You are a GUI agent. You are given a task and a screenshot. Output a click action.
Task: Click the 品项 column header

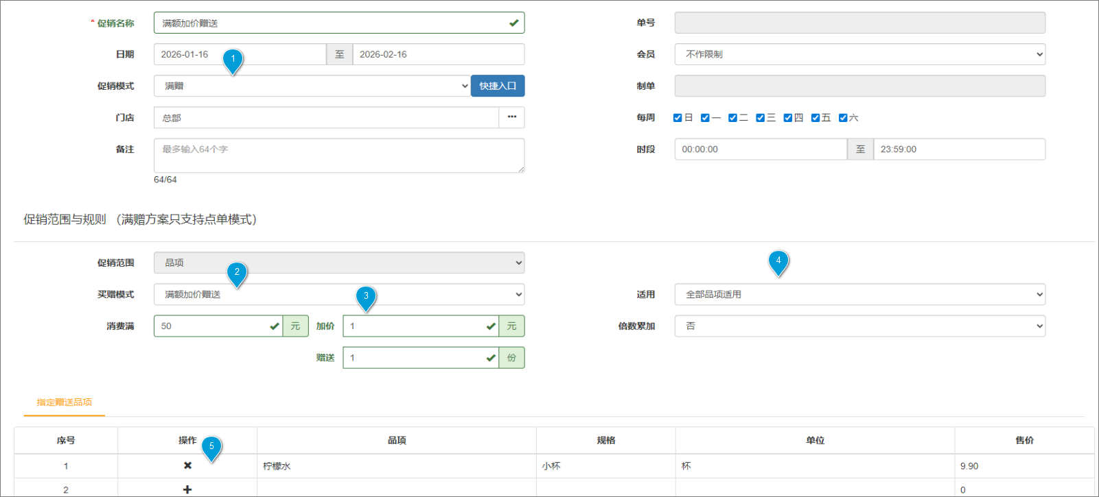(396, 440)
